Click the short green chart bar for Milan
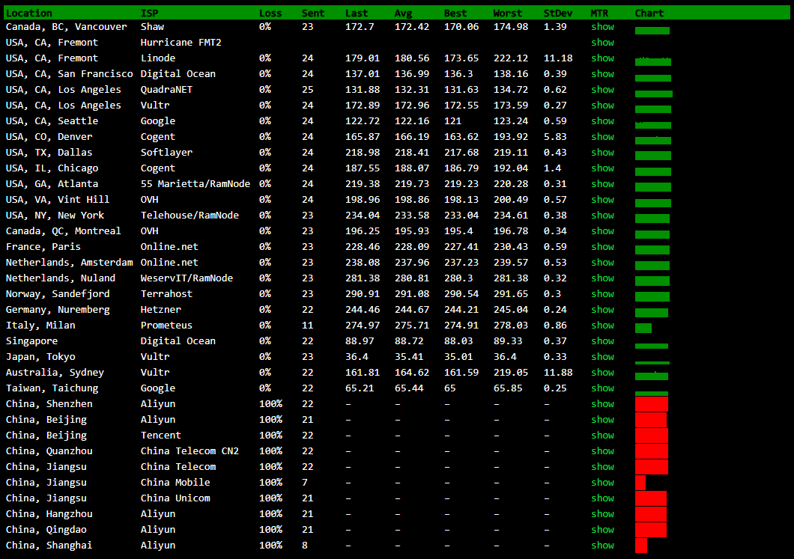Image resolution: width=794 pixels, height=559 pixels. [x=643, y=328]
